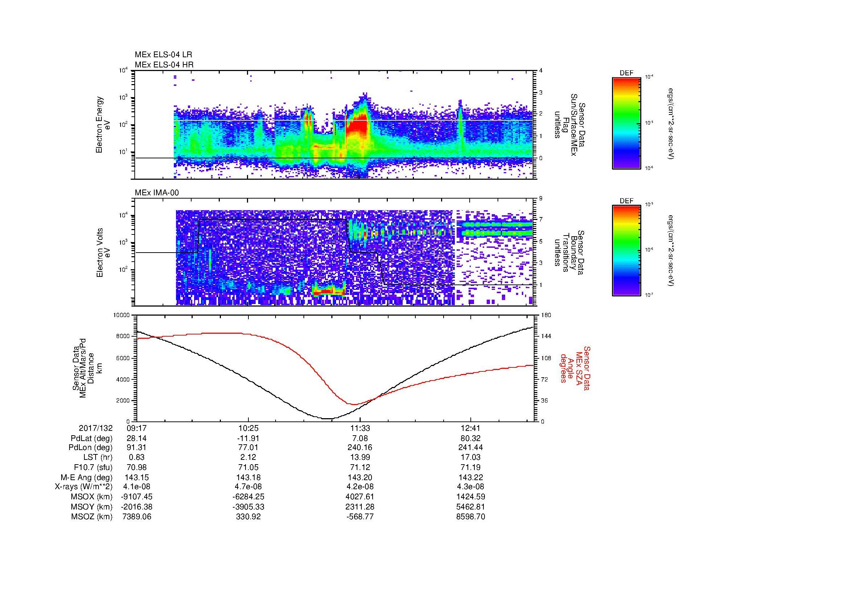Click the MSOZ value '7389.06'
The height and width of the screenshot is (599, 847).
pyautogui.click(x=137, y=517)
